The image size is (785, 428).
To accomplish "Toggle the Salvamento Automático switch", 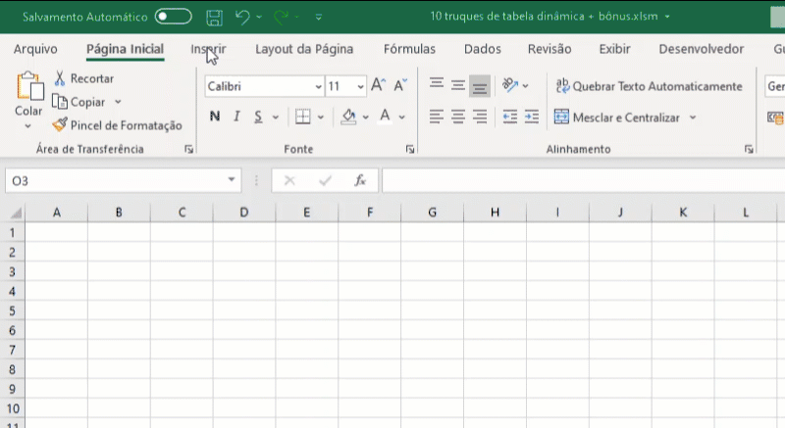I will (174, 17).
